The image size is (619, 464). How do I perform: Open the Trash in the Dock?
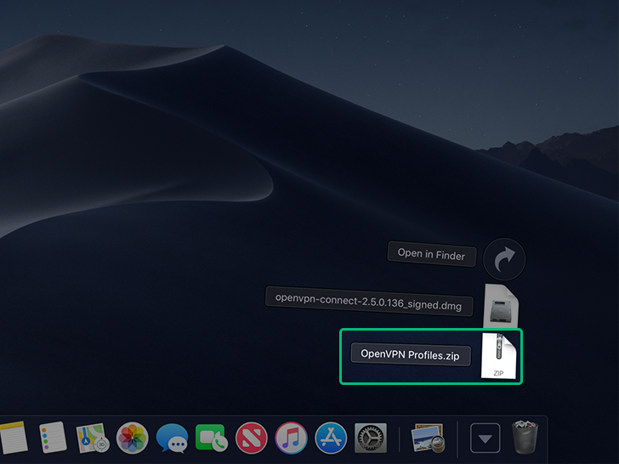tap(525, 437)
